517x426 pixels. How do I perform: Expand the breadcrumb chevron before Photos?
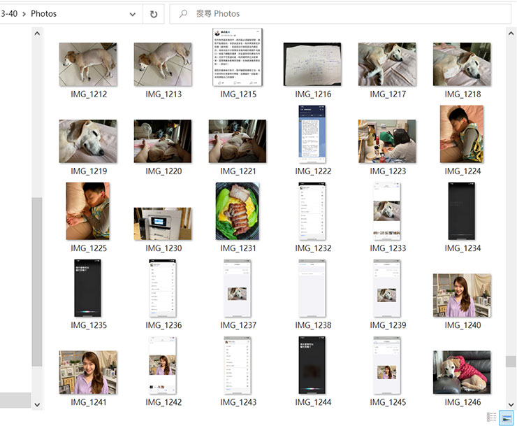[22, 13]
